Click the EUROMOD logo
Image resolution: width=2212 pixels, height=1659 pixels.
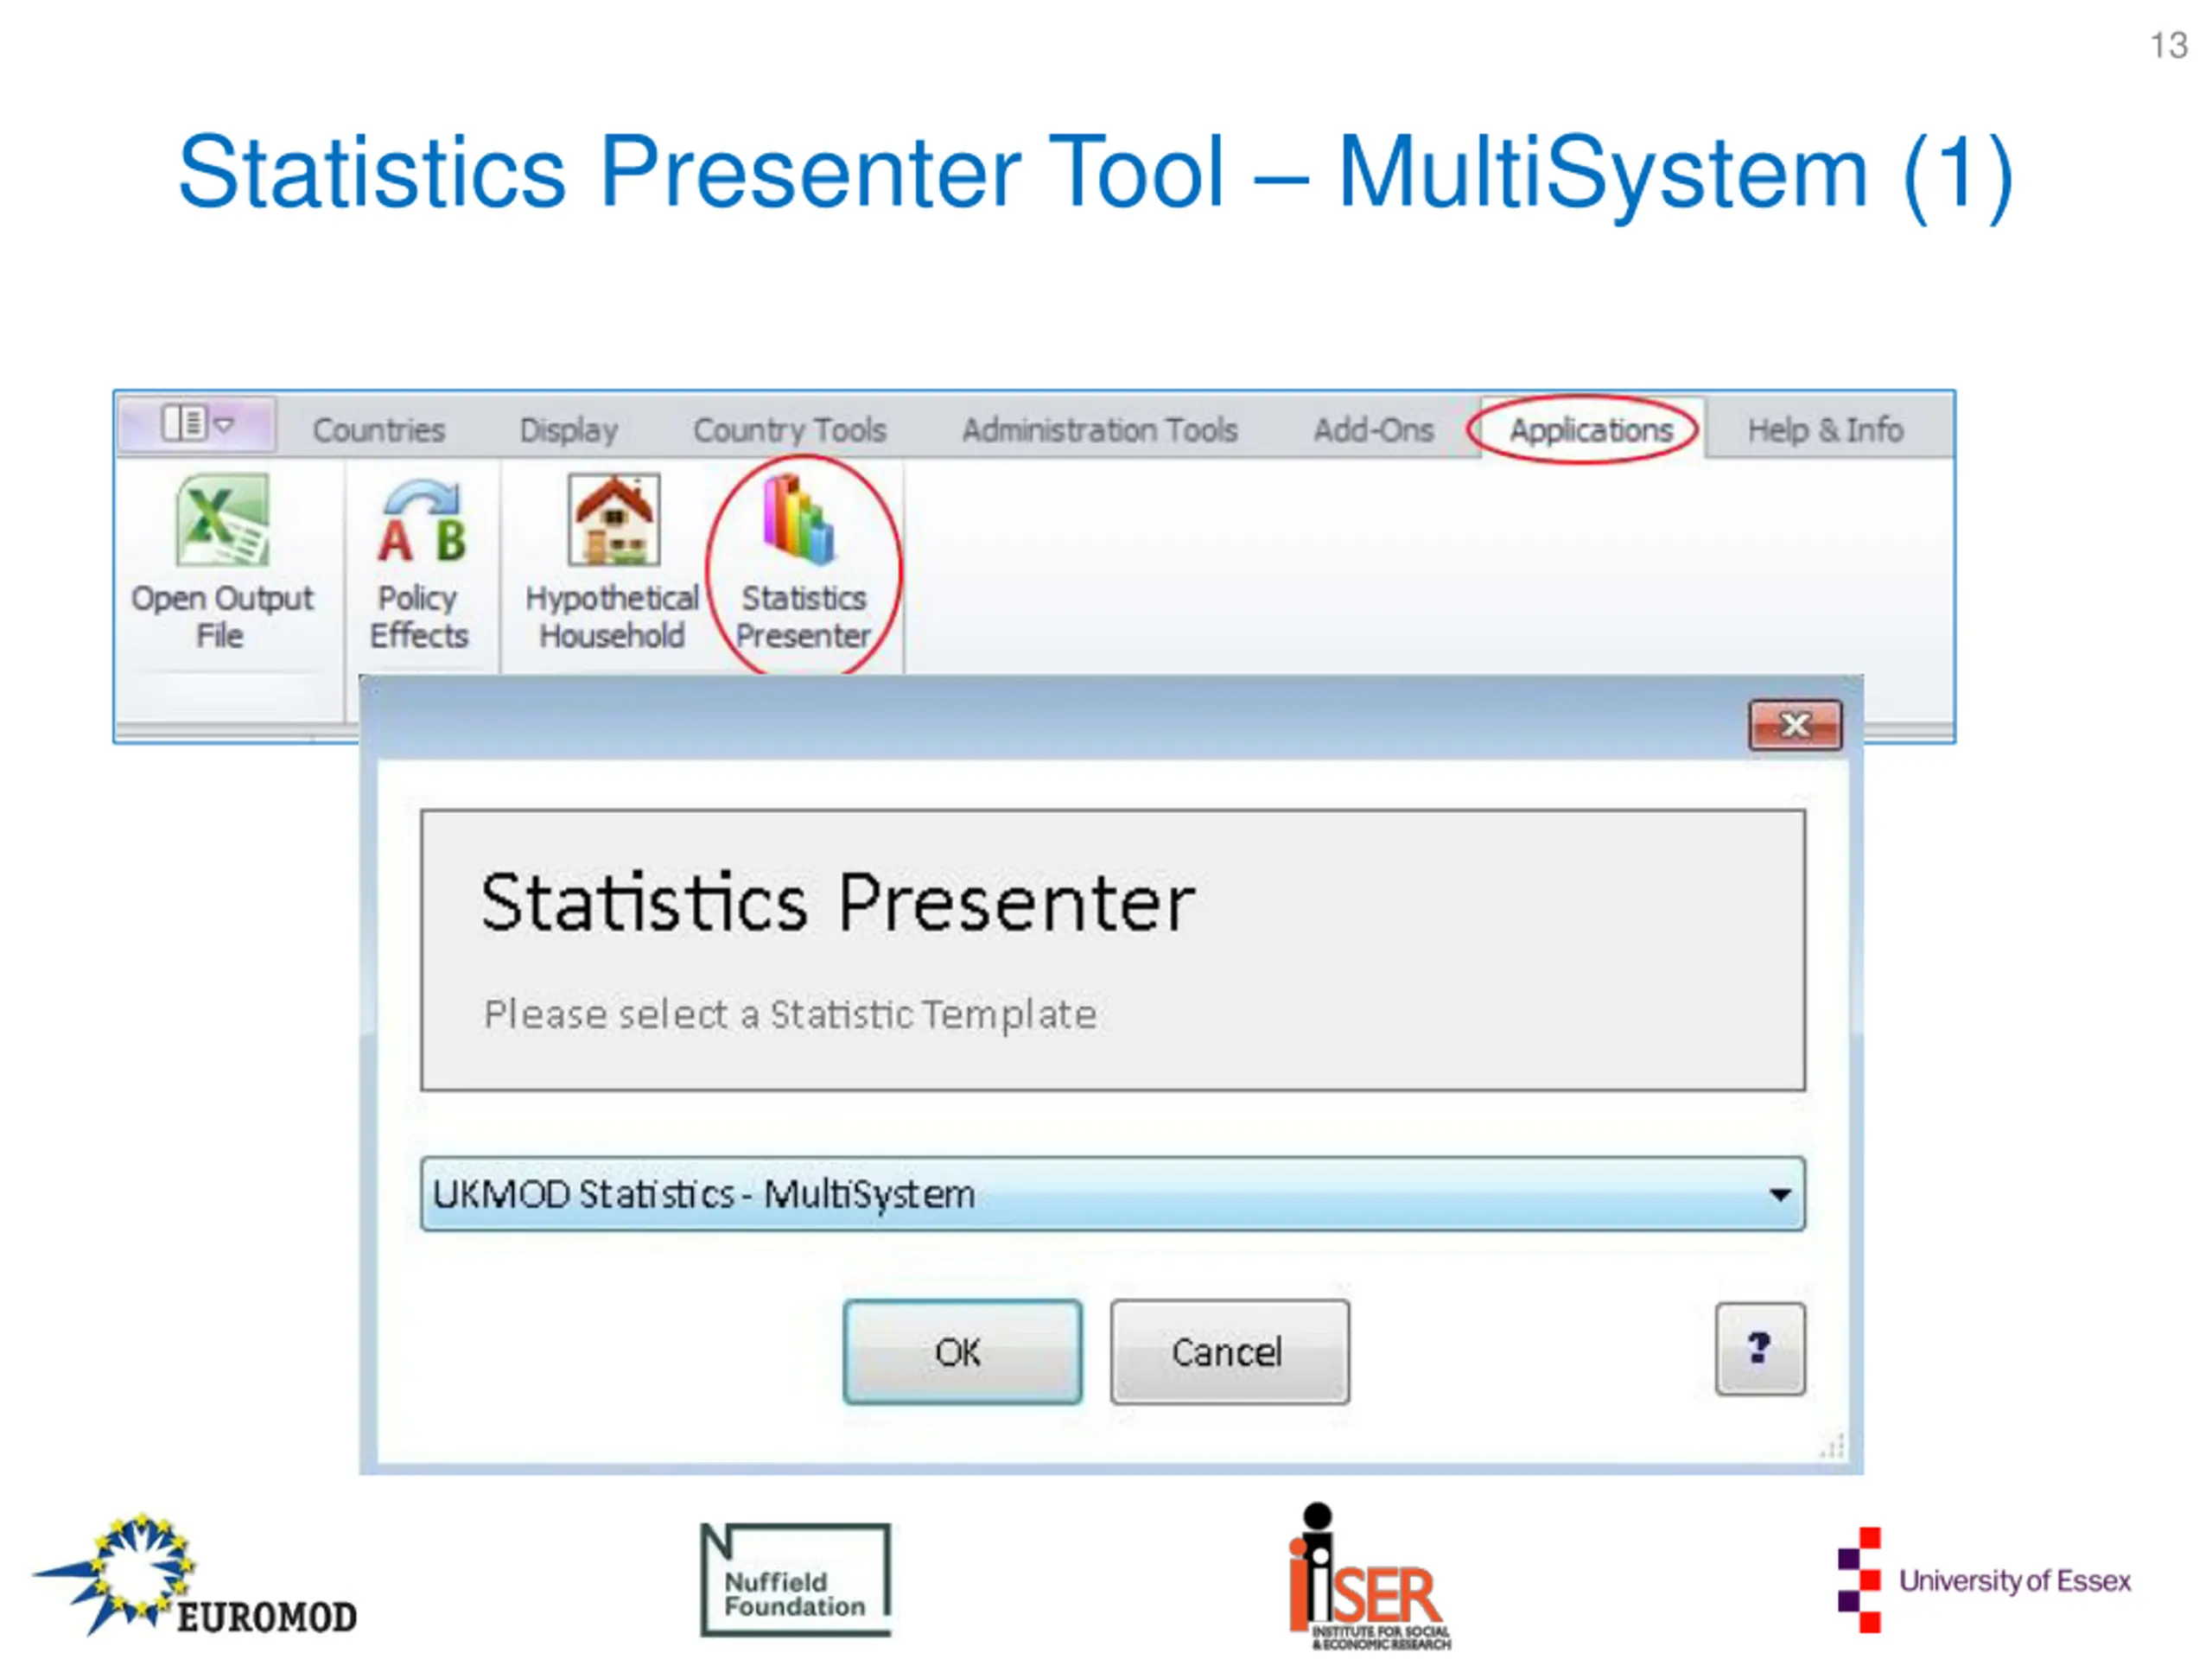click(x=195, y=1577)
